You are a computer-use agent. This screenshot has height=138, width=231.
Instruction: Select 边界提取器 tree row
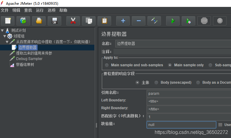(47, 47)
